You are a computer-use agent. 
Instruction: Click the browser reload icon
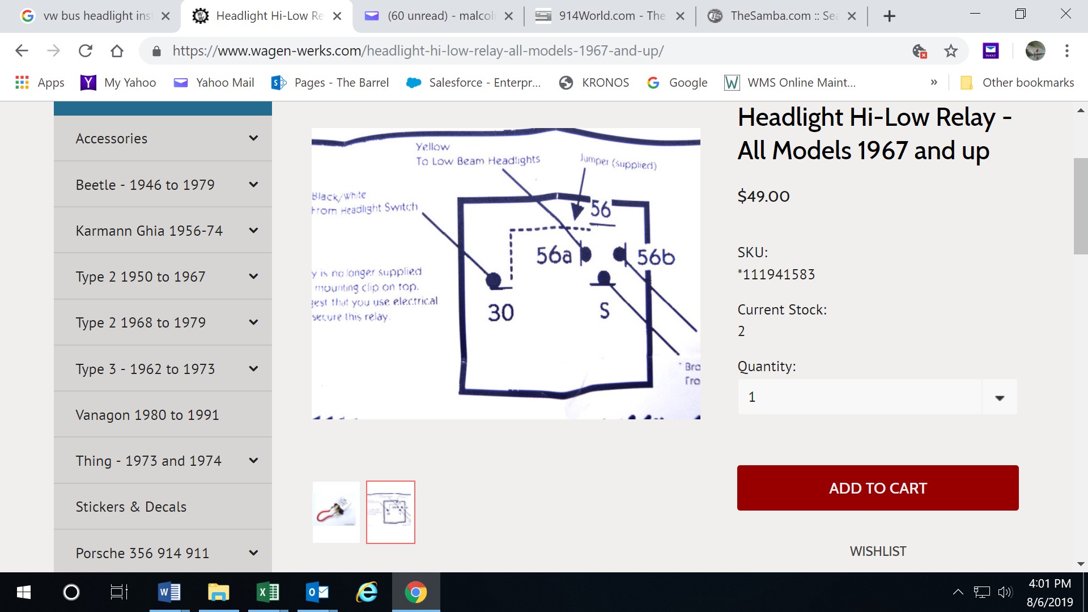pos(86,51)
